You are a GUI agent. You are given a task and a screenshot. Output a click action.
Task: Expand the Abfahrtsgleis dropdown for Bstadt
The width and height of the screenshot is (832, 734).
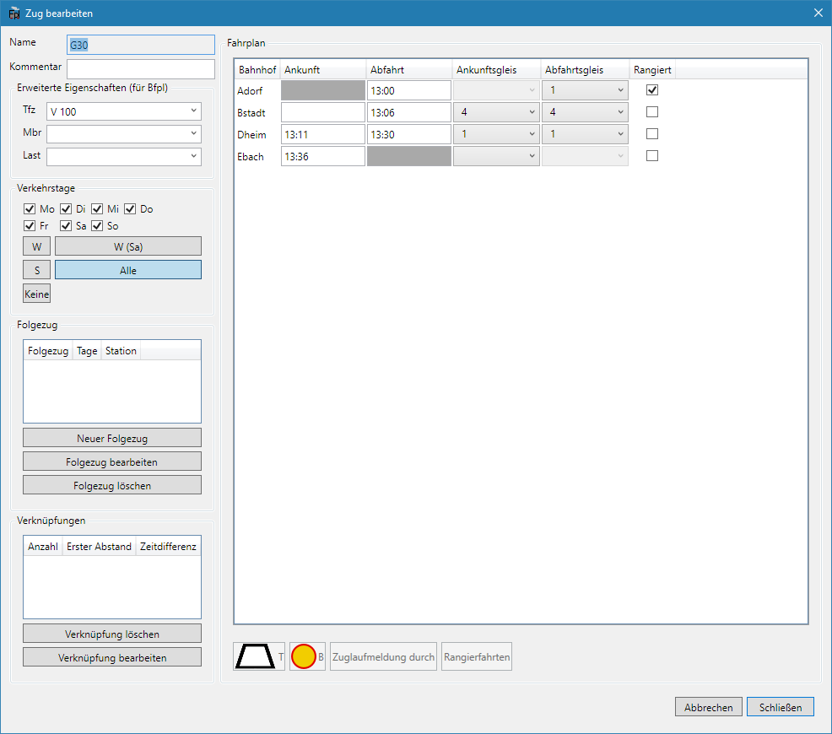pyautogui.click(x=585, y=112)
